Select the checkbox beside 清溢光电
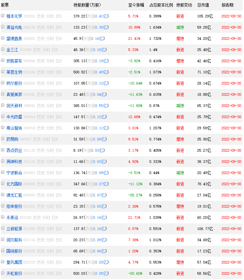 (3, 27)
